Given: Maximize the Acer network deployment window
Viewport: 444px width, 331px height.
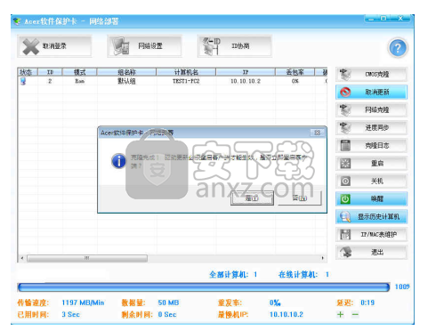Looking at the screenshot, I should [x=383, y=19].
